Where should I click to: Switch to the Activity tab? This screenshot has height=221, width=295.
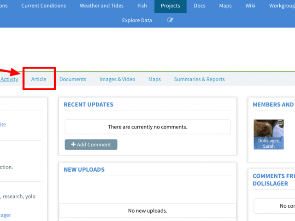click(9, 79)
